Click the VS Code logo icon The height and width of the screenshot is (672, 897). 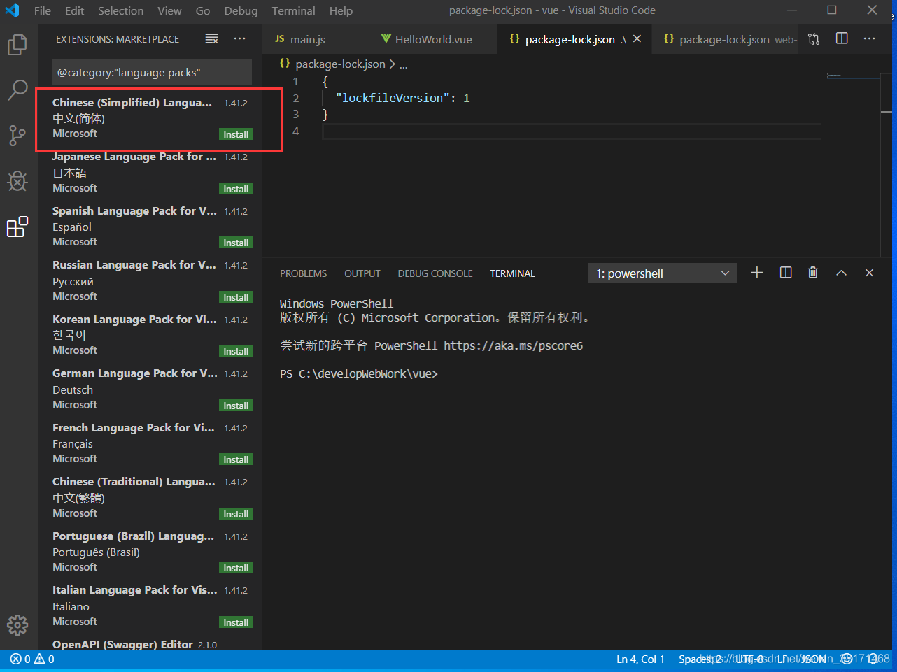(13, 10)
